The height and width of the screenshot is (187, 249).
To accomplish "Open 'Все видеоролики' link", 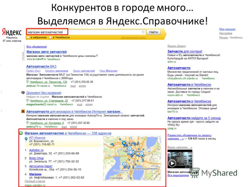I will click(x=178, y=175).
